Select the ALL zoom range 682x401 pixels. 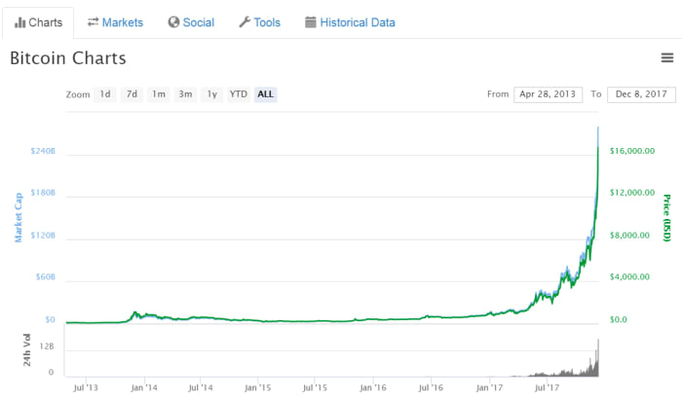[265, 94]
